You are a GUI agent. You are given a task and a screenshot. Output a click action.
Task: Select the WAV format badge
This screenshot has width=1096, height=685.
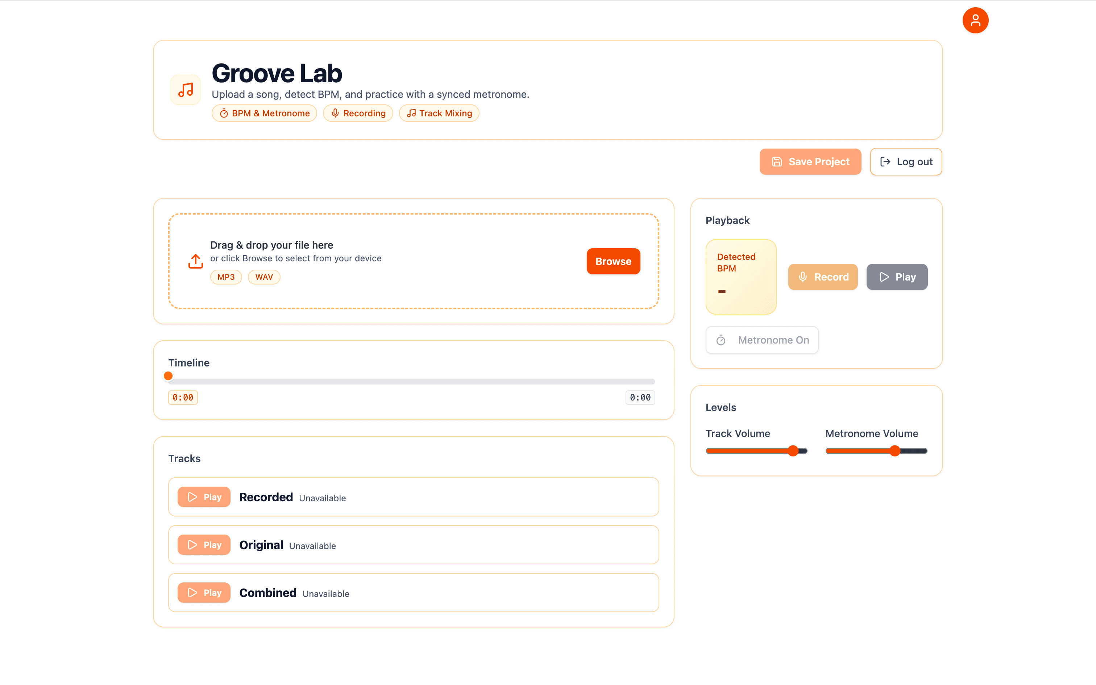[264, 277]
